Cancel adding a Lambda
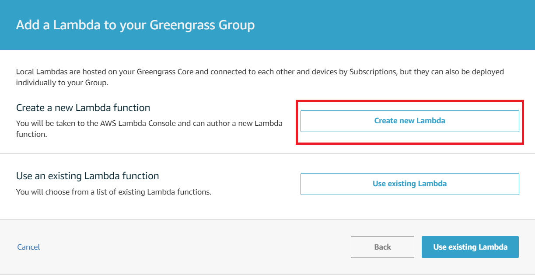 [28, 247]
